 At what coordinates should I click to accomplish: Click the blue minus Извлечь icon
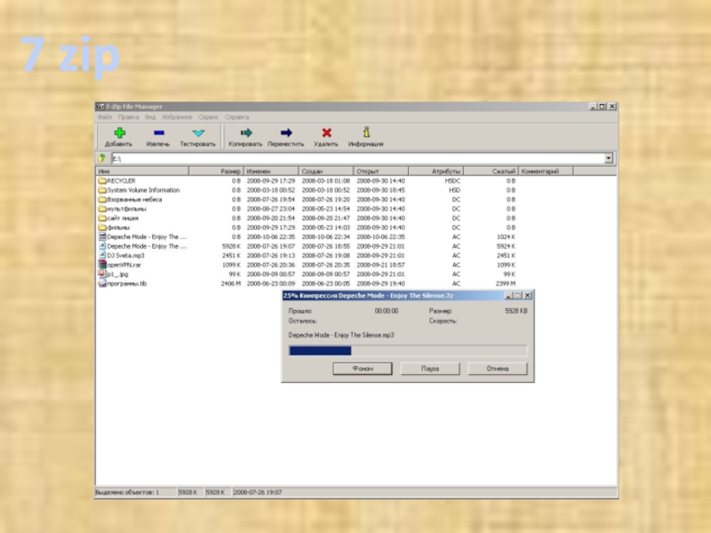point(159,132)
